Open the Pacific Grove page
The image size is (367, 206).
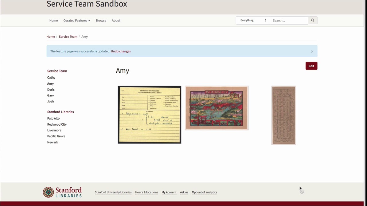[x=56, y=136]
